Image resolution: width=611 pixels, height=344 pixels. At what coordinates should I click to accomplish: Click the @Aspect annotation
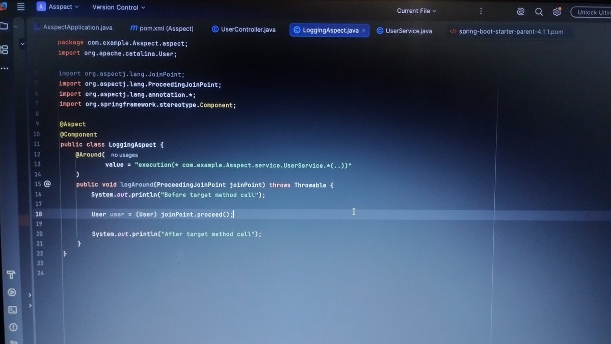tap(72, 124)
